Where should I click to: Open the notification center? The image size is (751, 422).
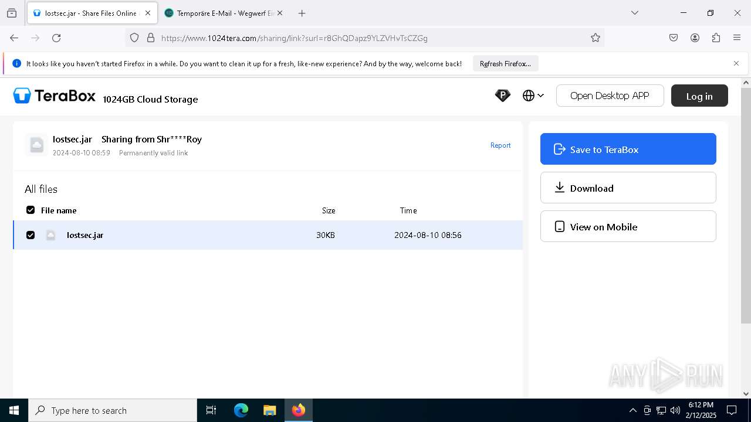point(732,410)
